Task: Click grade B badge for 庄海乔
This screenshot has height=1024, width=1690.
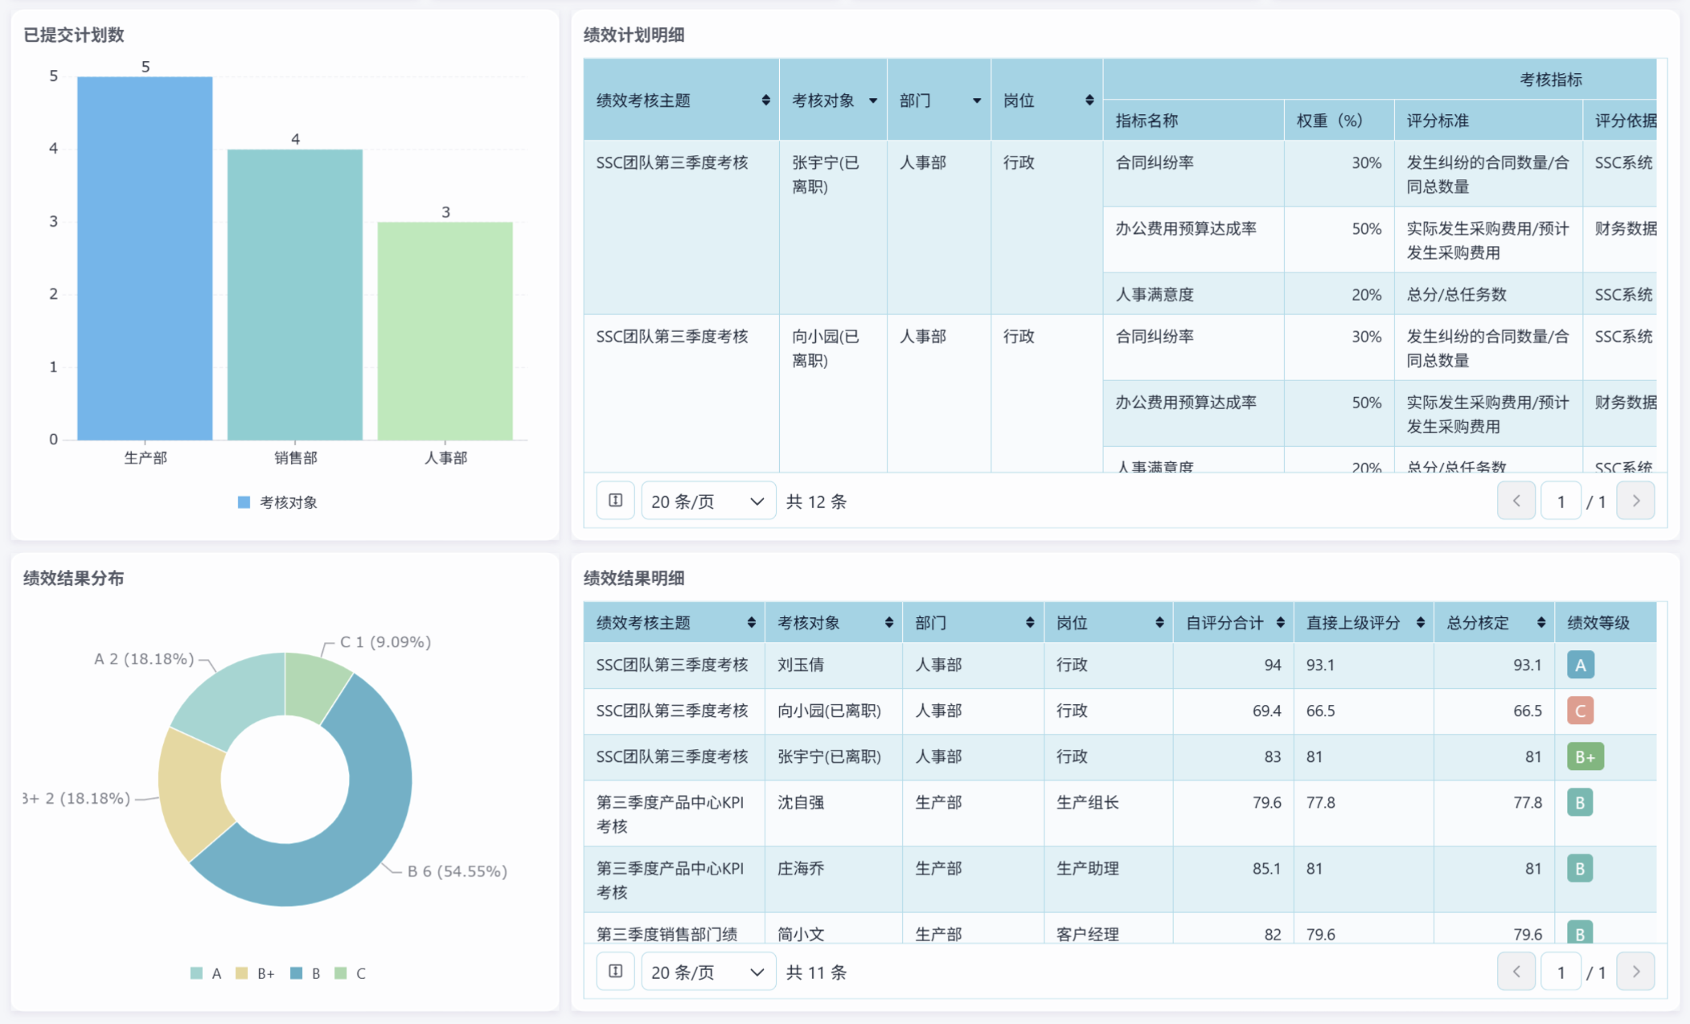Action: click(1580, 868)
